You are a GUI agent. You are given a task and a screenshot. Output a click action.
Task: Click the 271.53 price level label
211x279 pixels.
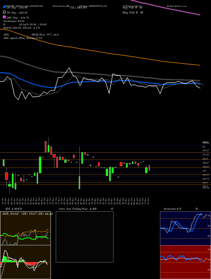click(205, 155)
